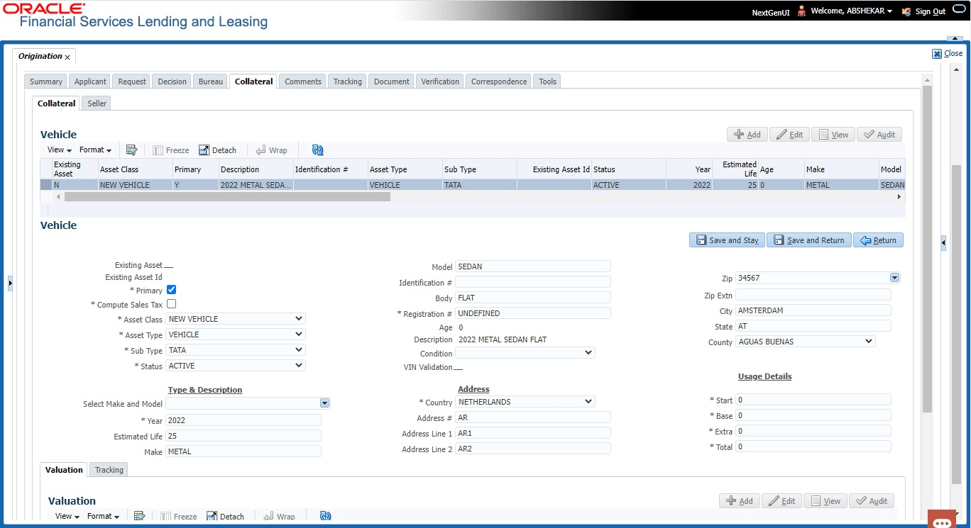Image resolution: width=971 pixels, height=528 pixels.
Task: Edit the Valuation record
Action: [x=781, y=501]
